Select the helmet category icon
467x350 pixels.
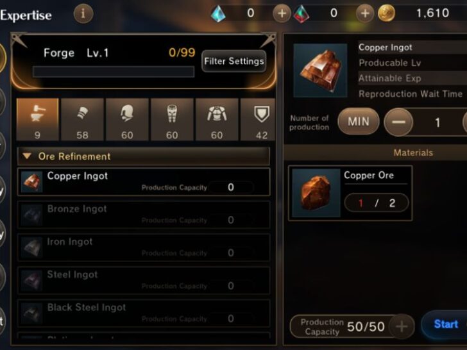[x=127, y=119]
